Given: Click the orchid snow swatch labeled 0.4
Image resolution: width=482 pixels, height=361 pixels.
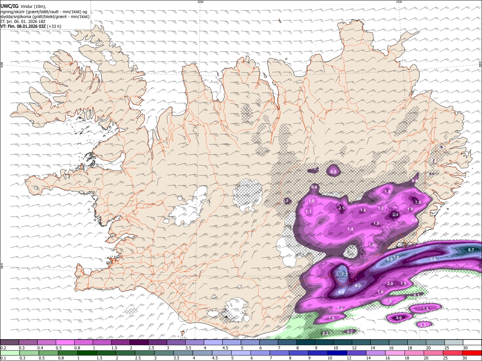Looking at the screenshot, I should pos(46,343).
